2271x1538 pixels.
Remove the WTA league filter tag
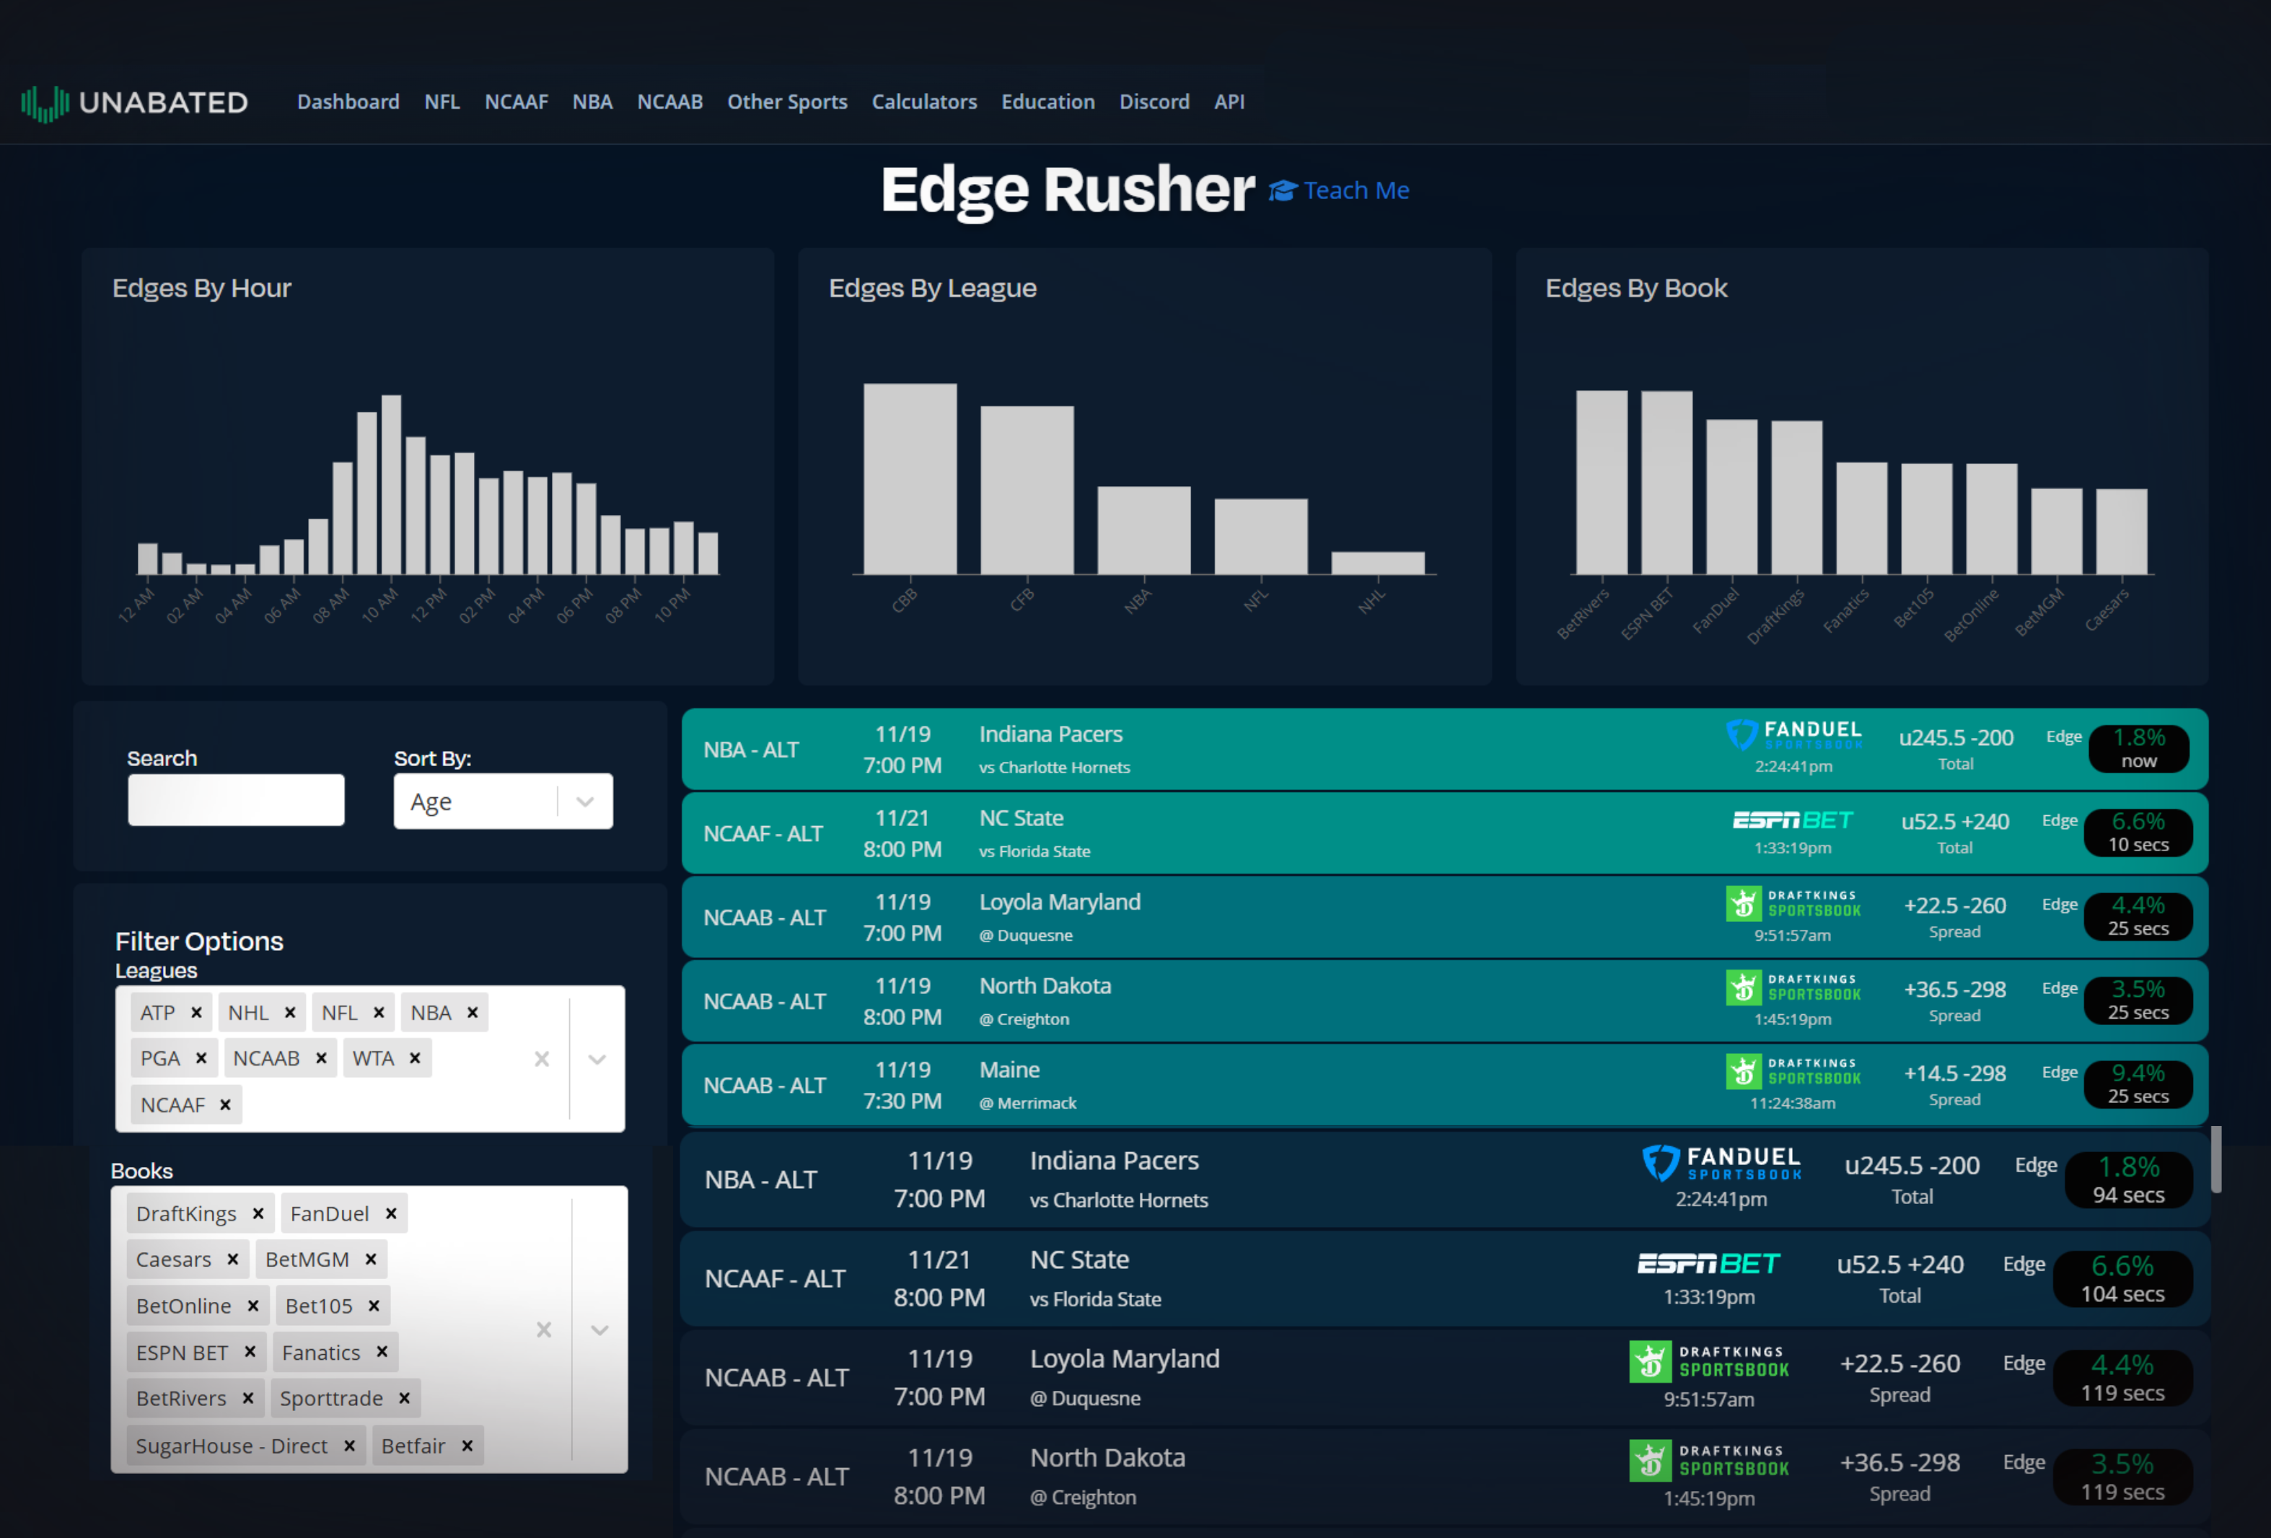click(x=414, y=1058)
